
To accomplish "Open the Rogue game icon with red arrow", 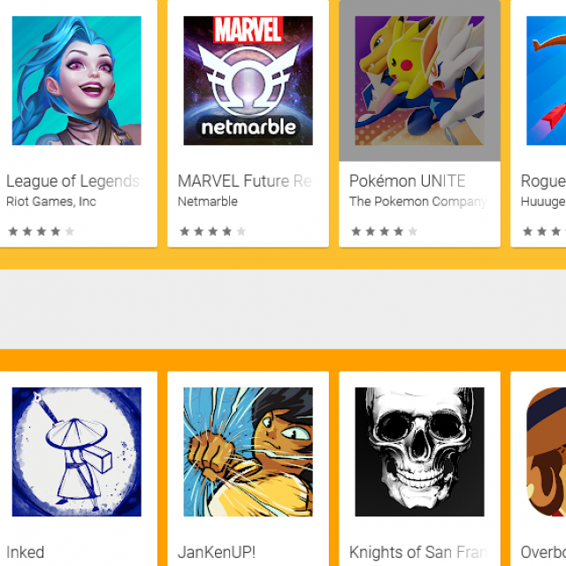I will (x=547, y=80).
